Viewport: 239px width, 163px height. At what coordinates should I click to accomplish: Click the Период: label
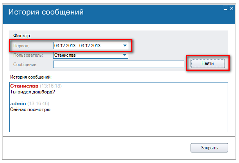coord(21,46)
